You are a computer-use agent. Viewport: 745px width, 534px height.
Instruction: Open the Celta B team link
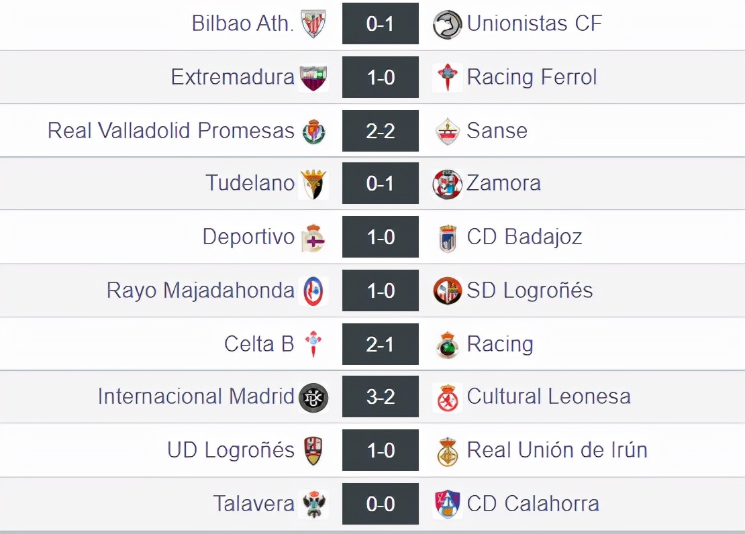259,344
